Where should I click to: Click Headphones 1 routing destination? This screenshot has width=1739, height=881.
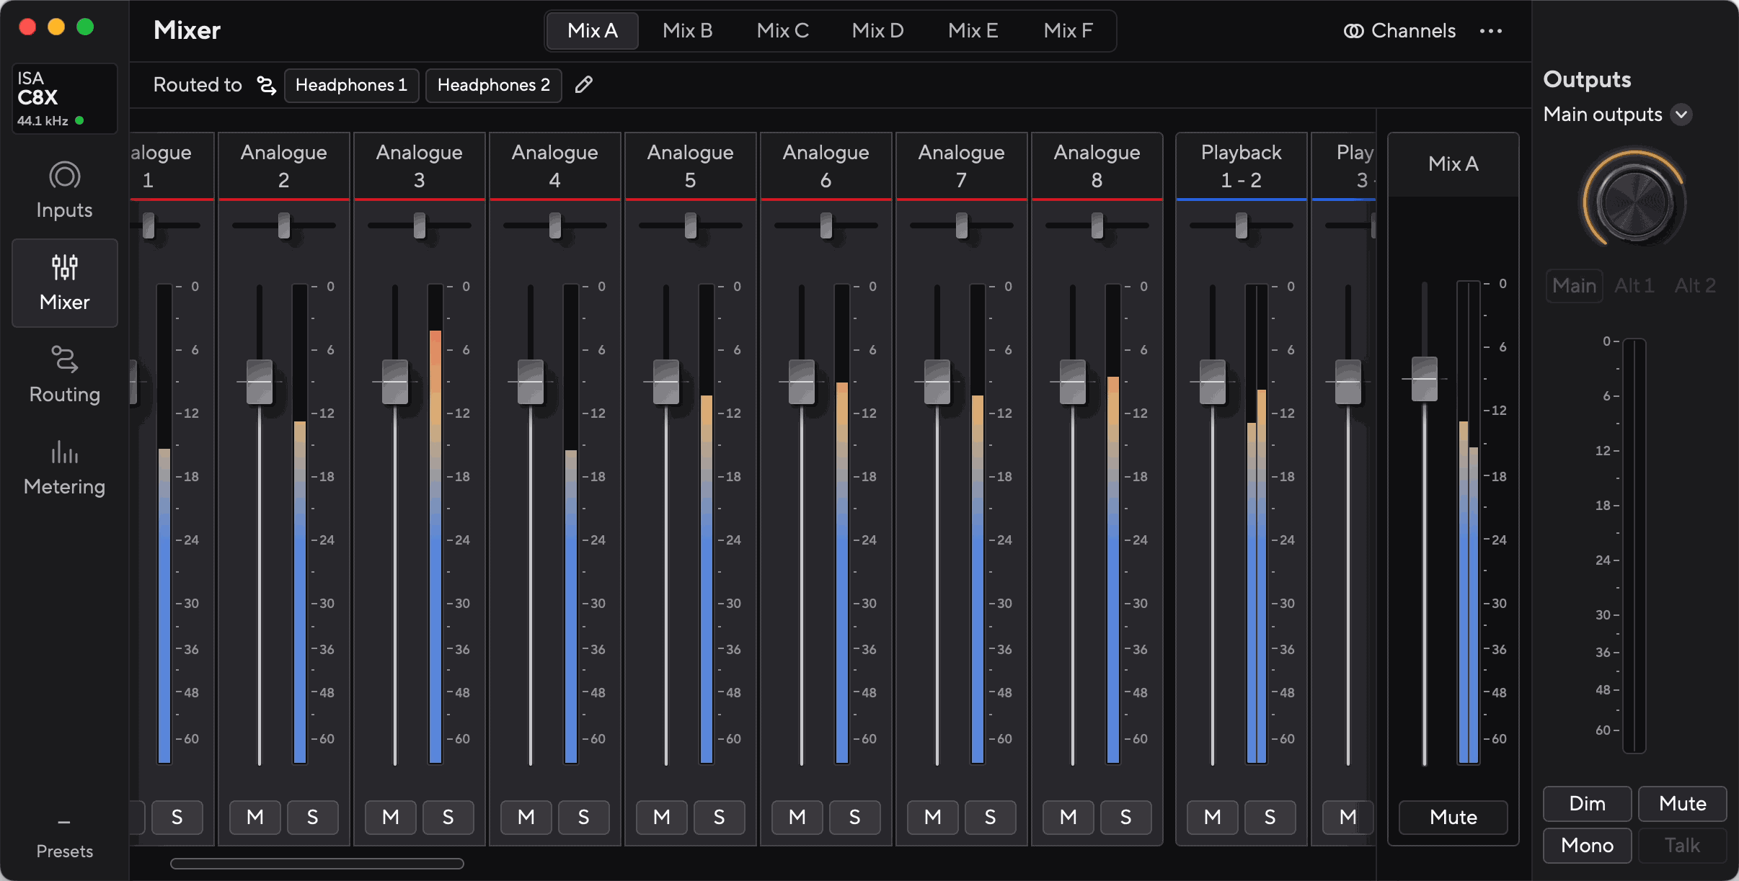[x=352, y=86]
